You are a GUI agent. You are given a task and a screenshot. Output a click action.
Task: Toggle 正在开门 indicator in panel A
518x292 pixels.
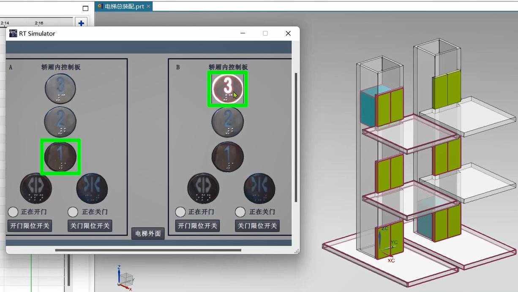[x=13, y=212]
